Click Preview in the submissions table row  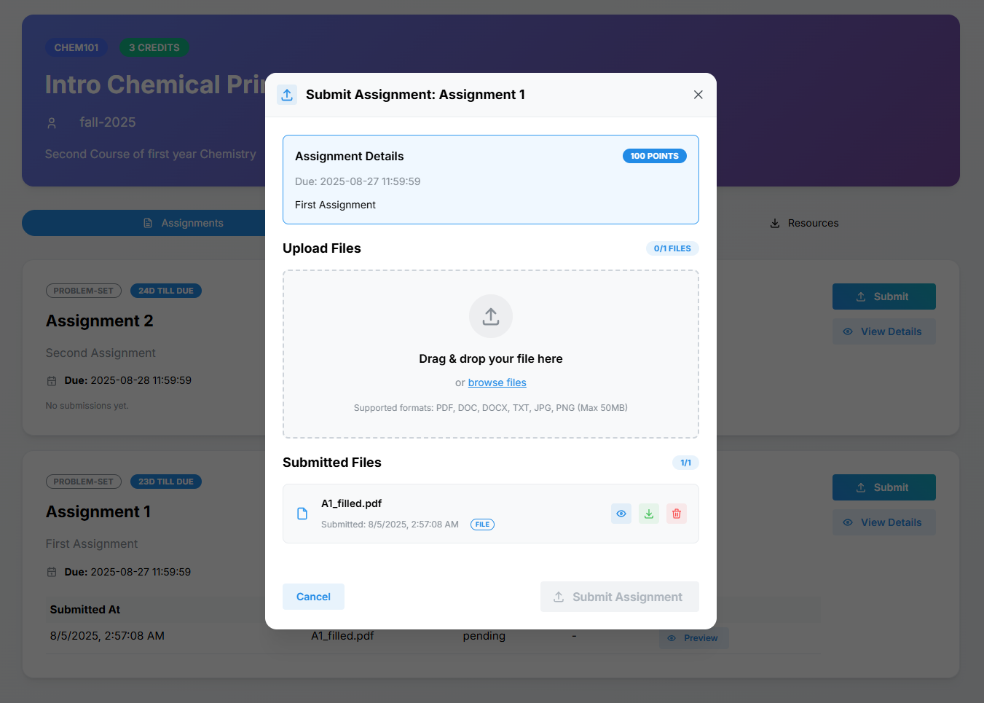(693, 638)
